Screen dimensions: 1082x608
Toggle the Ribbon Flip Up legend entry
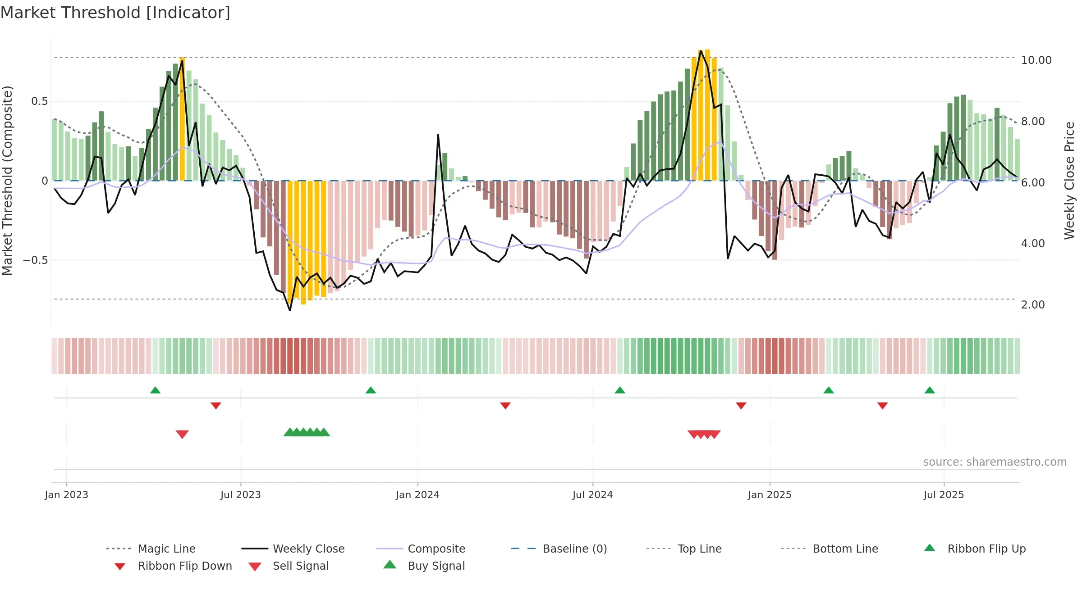pos(975,549)
